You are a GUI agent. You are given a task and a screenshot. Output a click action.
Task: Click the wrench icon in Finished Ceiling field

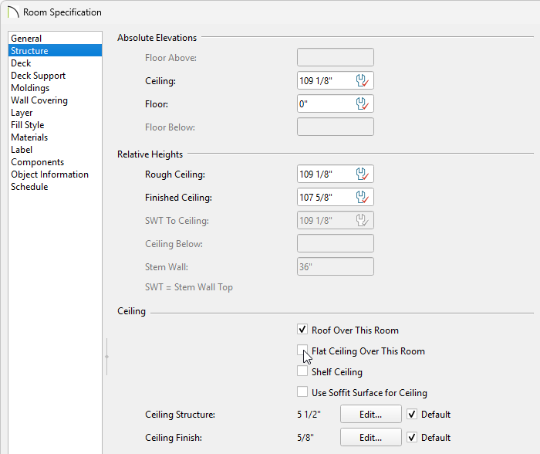click(362, 197)
